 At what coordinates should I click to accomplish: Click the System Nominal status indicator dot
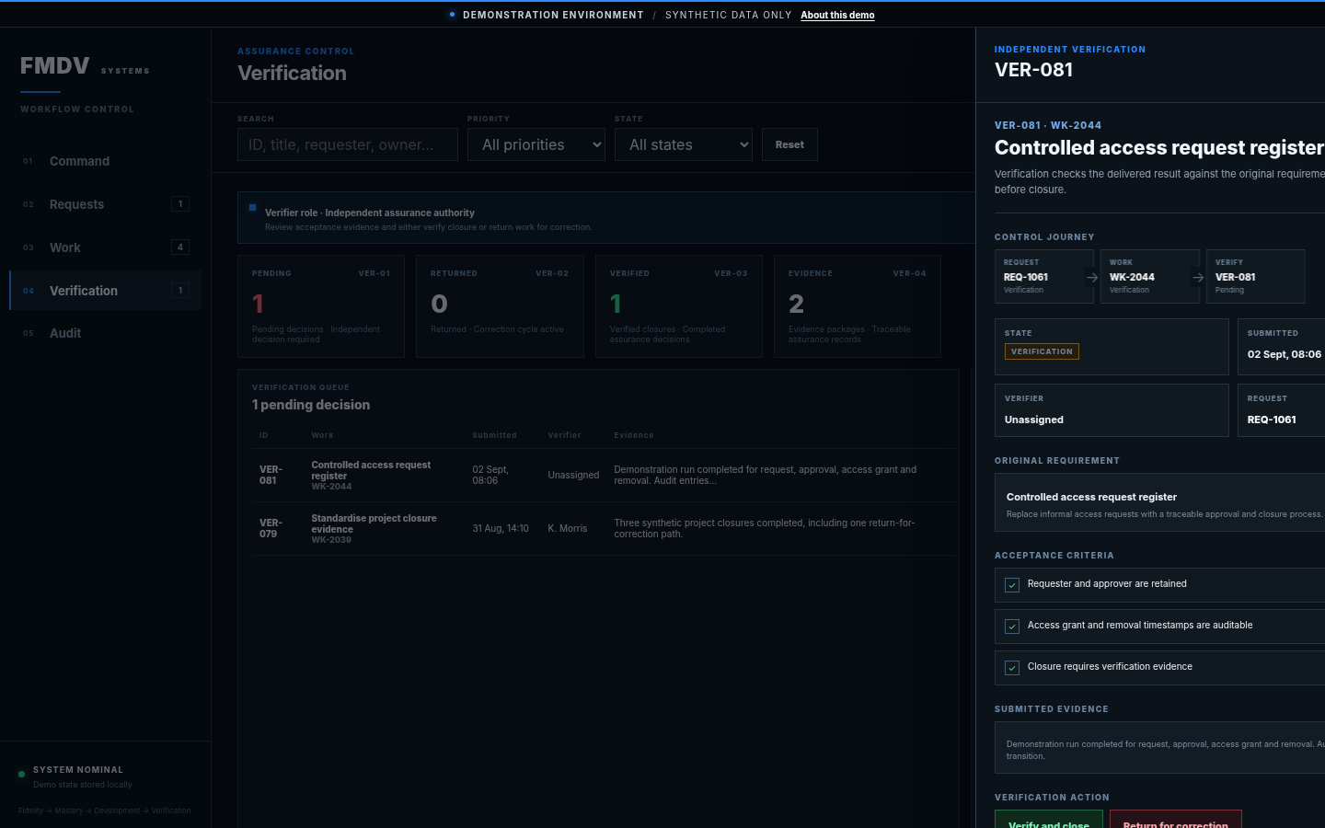coord(22,774)
